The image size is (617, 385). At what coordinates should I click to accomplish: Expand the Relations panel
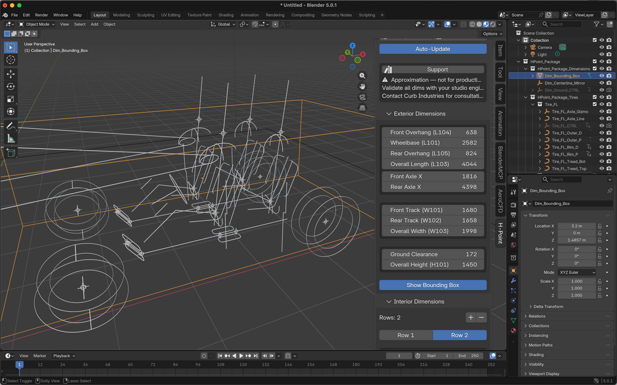point(537,316)
